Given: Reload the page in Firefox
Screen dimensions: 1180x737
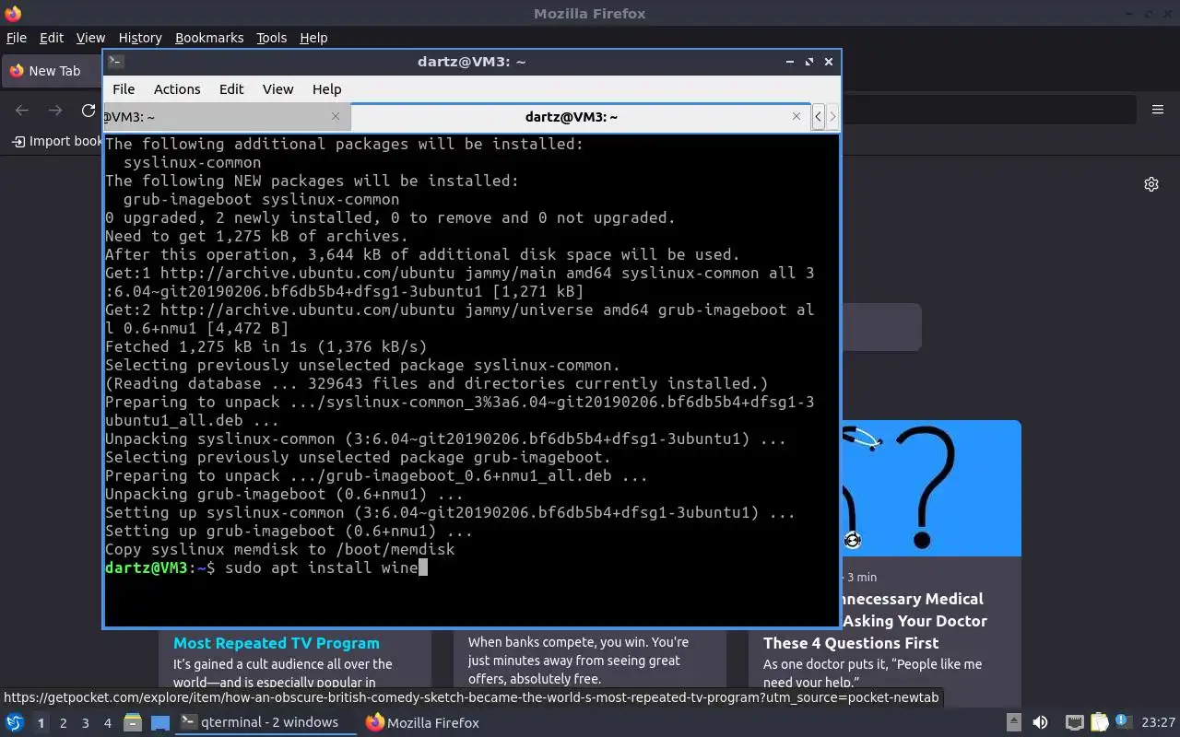Looking at the screenshot, I should (x=88, y=111).
